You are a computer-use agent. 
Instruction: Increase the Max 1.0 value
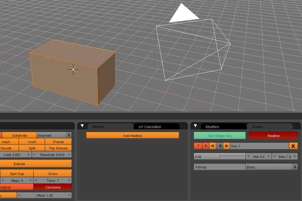295,157
